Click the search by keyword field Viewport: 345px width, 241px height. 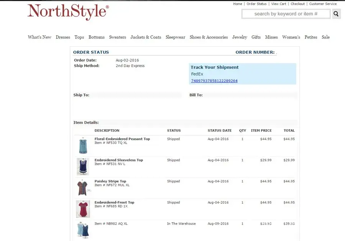pos(286,14)
